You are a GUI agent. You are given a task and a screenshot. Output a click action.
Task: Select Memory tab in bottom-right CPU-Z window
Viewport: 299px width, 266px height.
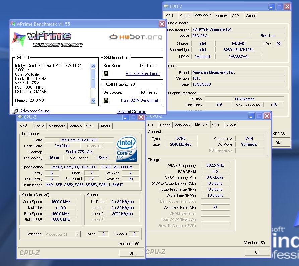[201, 125]
